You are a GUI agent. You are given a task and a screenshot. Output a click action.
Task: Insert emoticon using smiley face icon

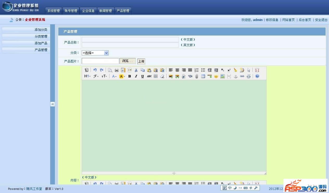[x=216, y=76]
